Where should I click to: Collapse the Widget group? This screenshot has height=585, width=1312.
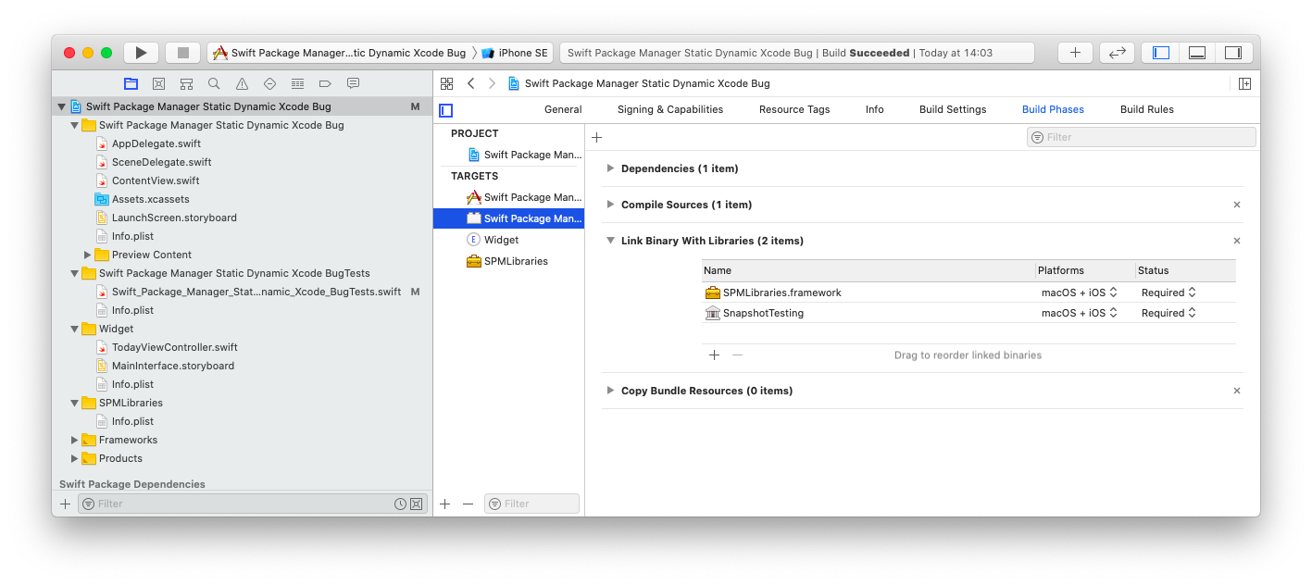(75, 329)
